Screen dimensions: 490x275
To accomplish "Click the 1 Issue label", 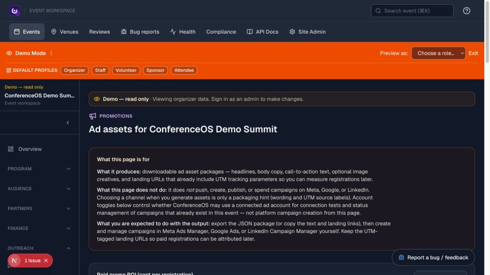I will [33, 261].
